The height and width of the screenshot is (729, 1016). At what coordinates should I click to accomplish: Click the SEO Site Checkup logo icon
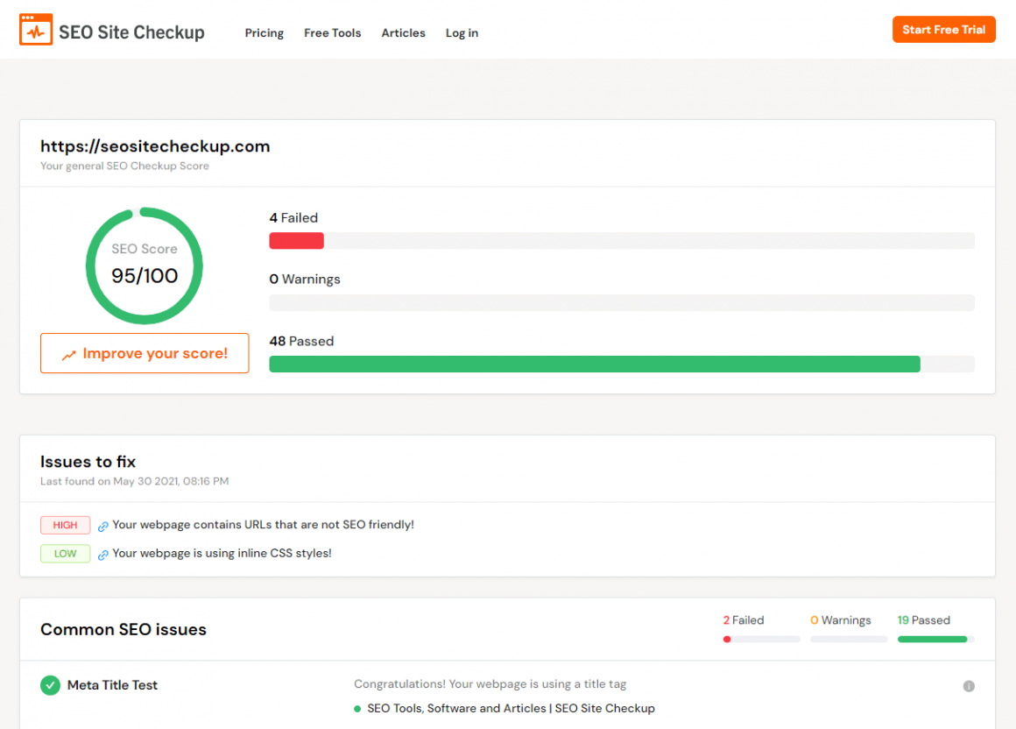[x=36, y=30]
